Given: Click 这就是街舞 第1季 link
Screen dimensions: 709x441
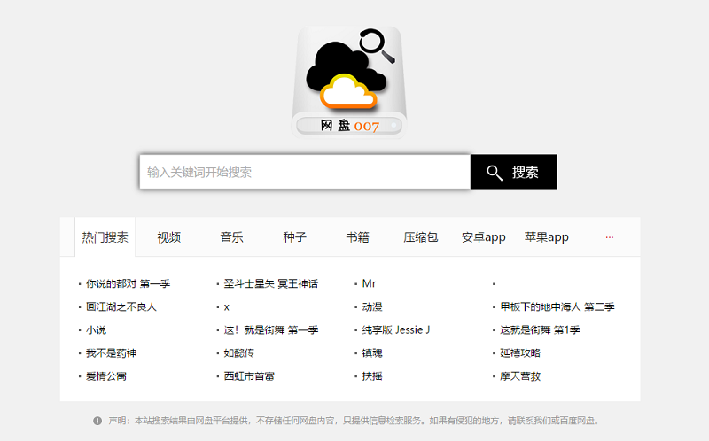Looking at the screenshot, I should 540,329.
